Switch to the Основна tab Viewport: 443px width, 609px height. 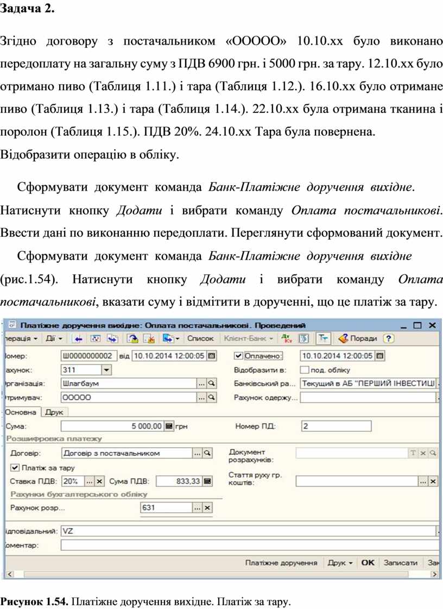[21, 412]
